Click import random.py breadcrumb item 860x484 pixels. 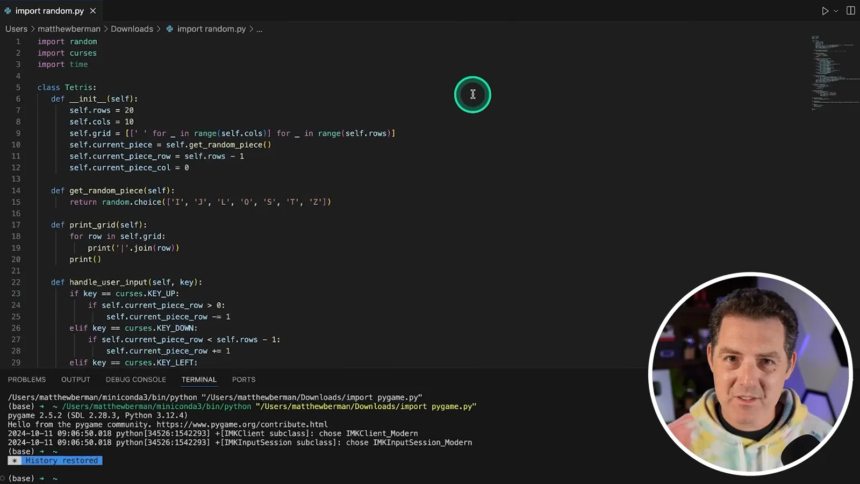coord(206,29)
